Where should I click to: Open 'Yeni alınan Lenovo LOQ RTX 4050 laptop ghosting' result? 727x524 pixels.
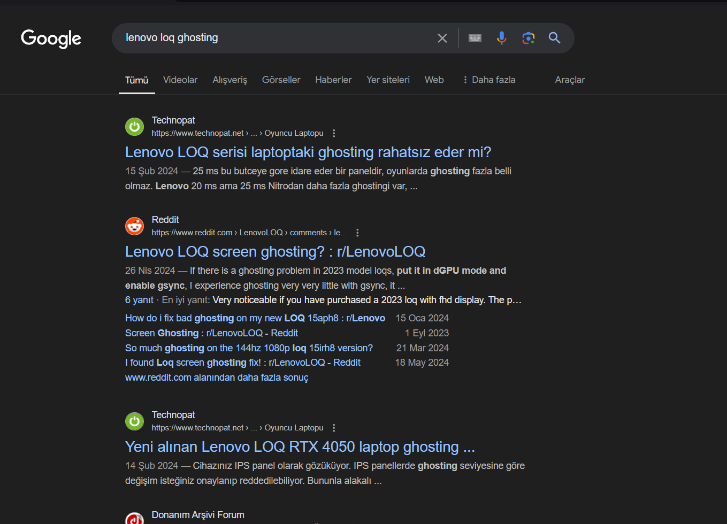[x=300, y=447]
